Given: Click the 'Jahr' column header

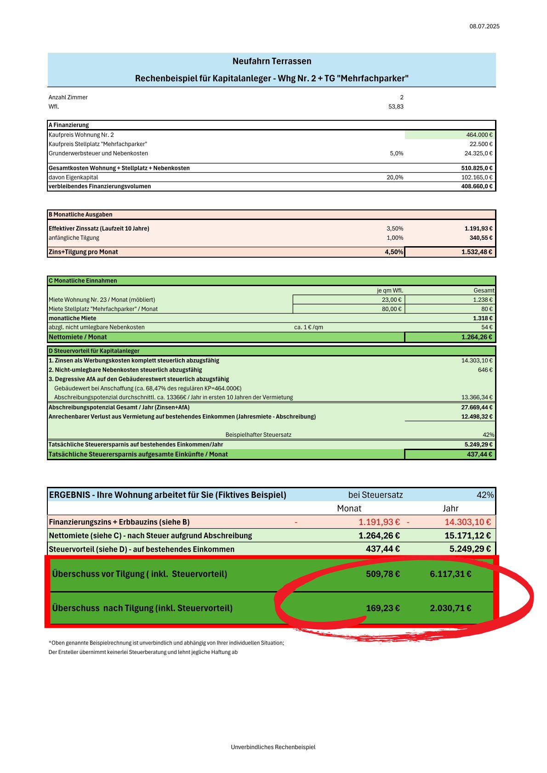Looking at the screenshot, I should click(450, 508).
